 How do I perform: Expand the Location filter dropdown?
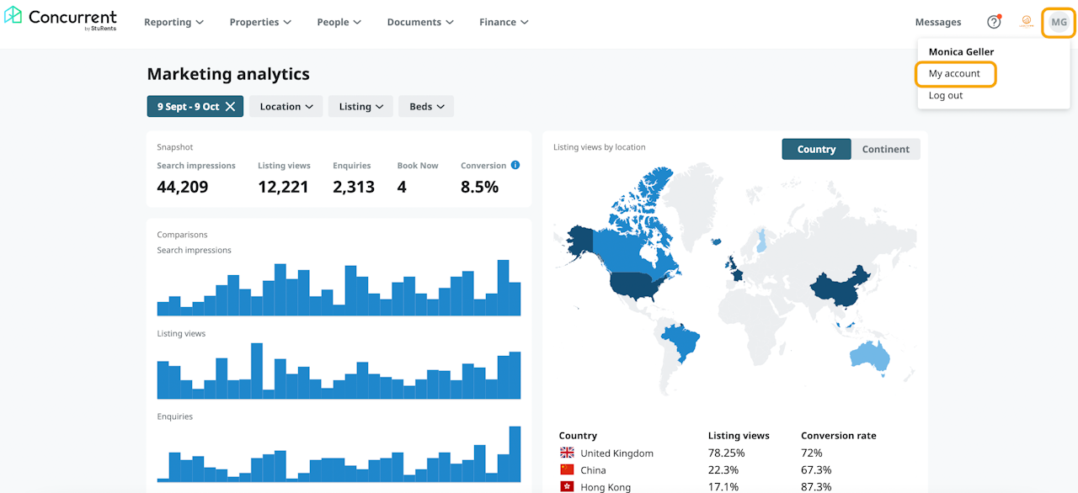(286, 107)
